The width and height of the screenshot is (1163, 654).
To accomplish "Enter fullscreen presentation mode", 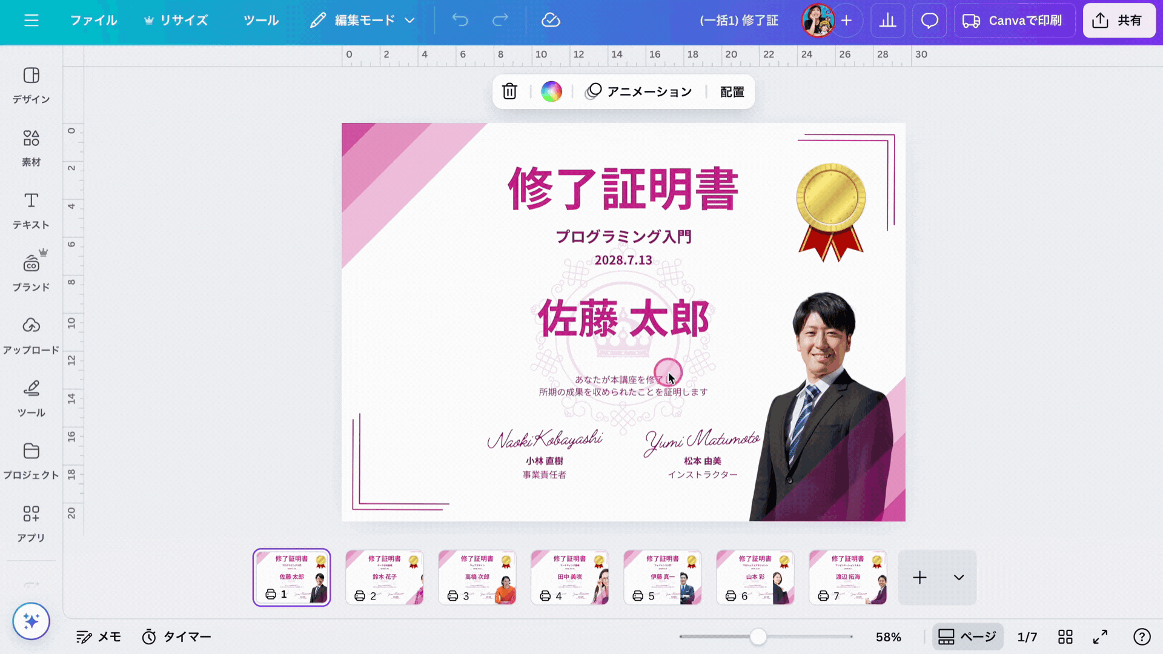I will pos(1100,636).
